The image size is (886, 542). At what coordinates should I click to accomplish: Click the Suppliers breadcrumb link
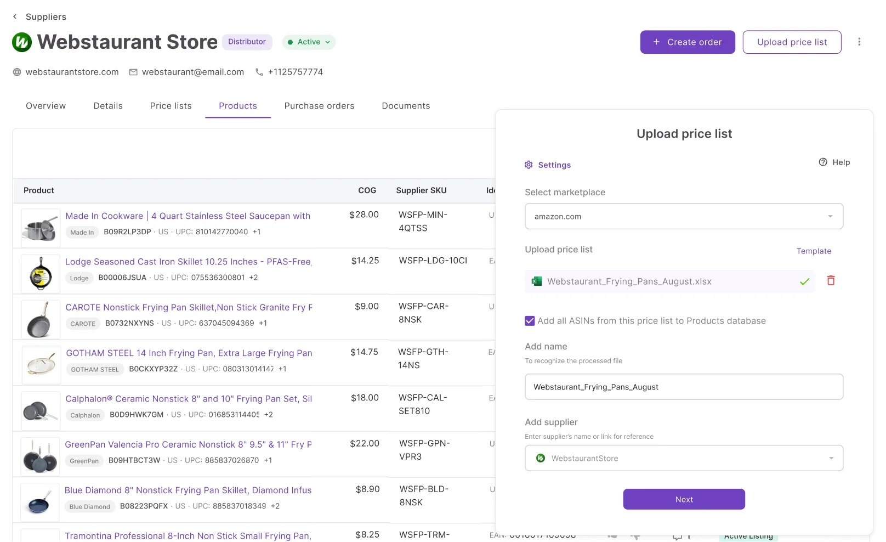point(46,16)
